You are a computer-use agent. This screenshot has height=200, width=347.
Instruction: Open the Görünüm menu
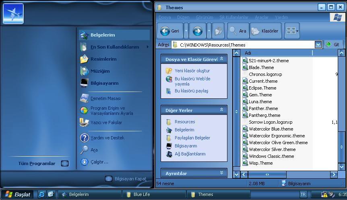(x=204, y=17)
